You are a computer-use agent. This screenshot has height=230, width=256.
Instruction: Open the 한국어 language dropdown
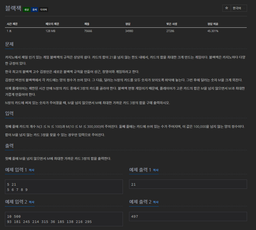tap(239, 8)
